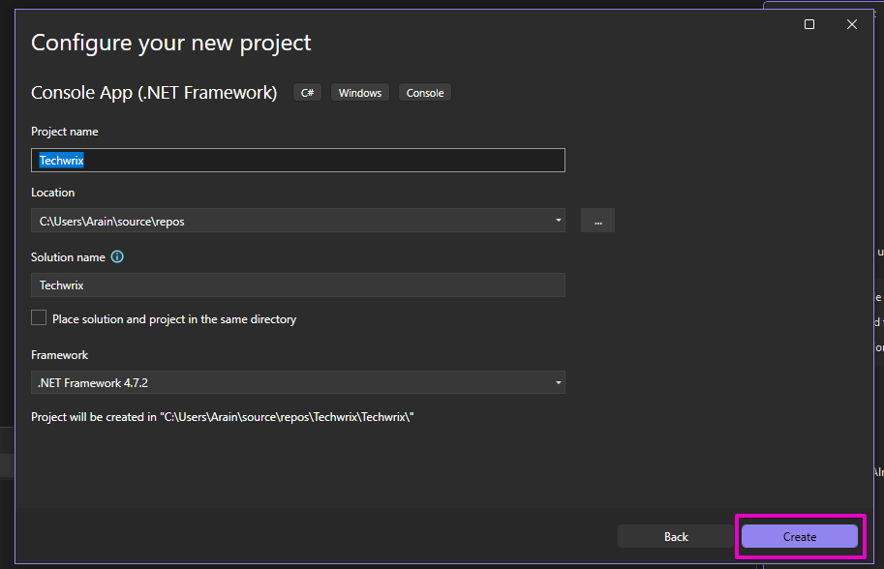This screenshot has width=884, height=569.
Task: Enable Place solution and project in same directory
Action: click(x=39, y=317)
